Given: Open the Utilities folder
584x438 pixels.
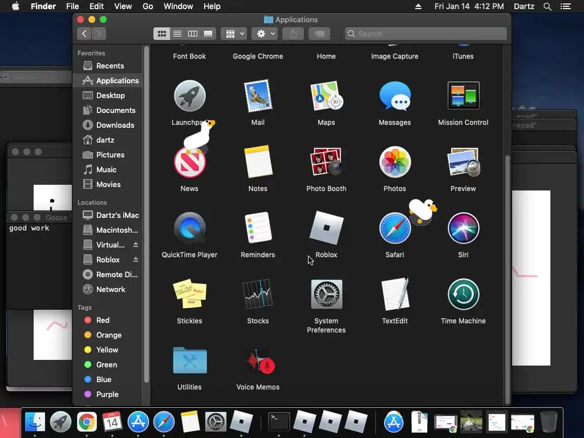Looking at the screenshot, I should pyautogui.click(x=189, y=360).
